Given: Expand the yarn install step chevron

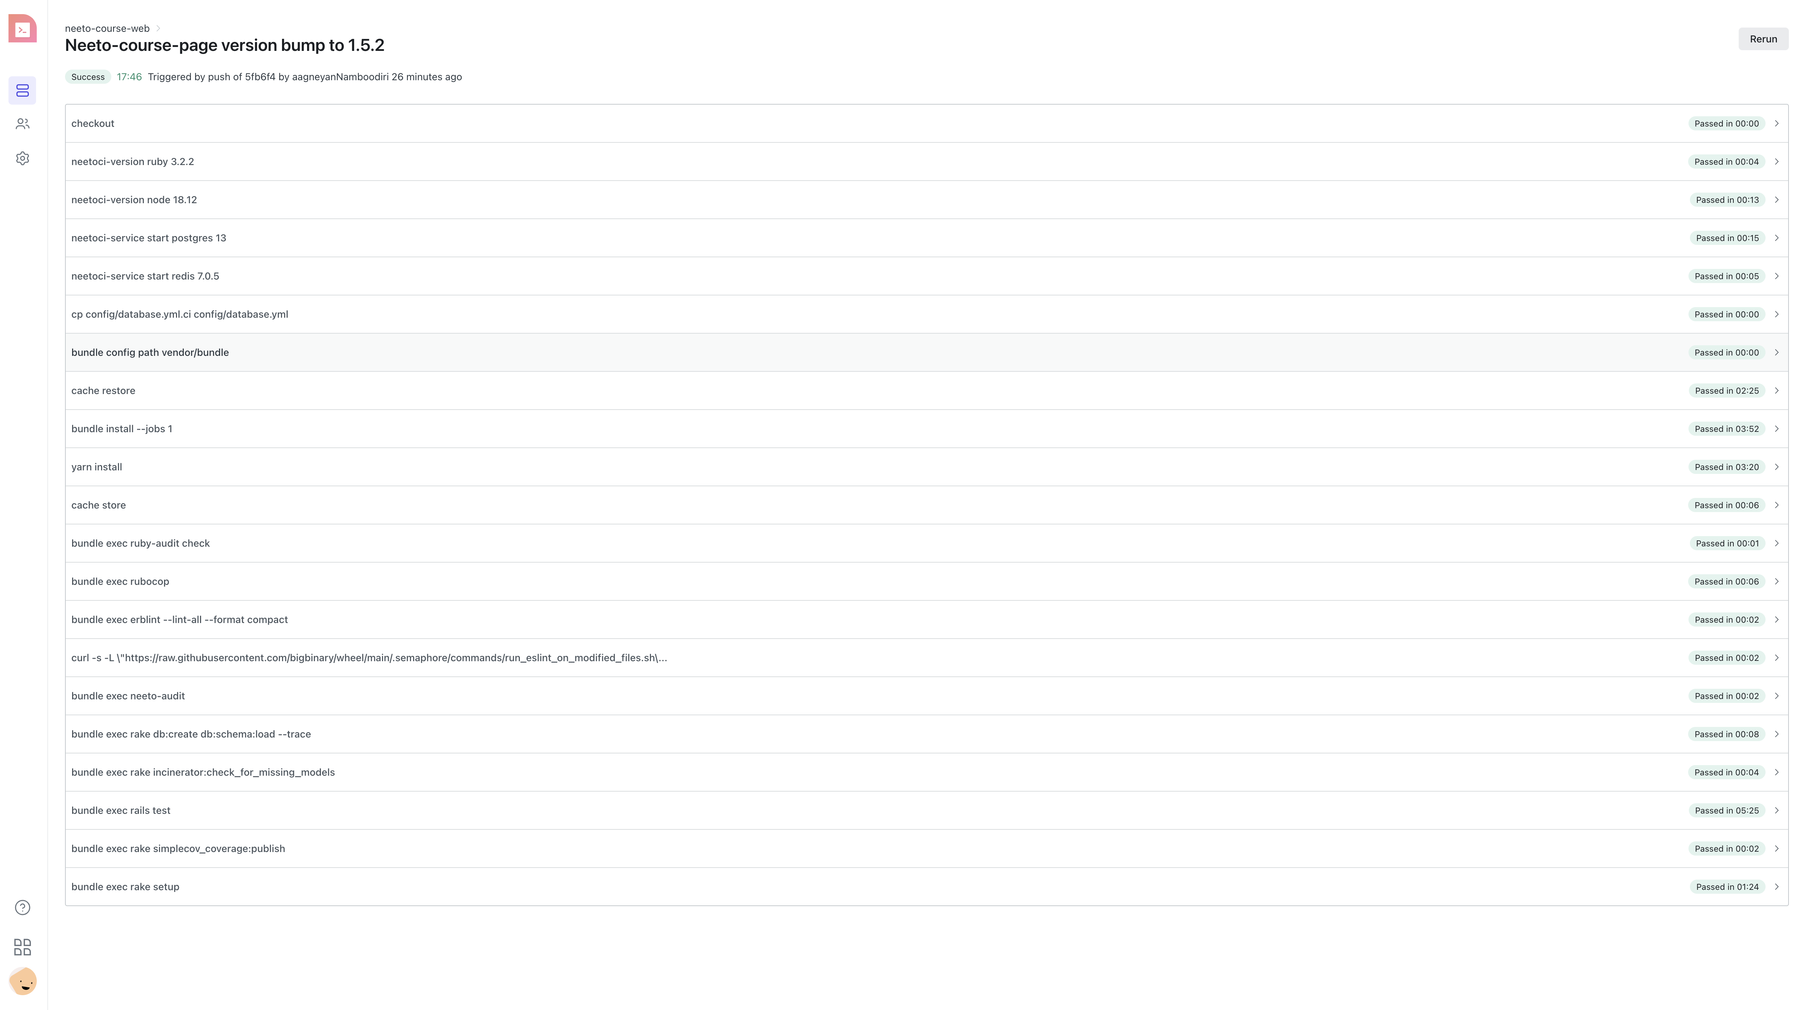Looking at the screenshot, I should [x=1776, y=467].
